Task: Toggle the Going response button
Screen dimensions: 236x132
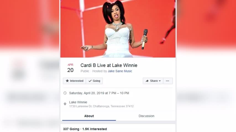Action: 94,81
